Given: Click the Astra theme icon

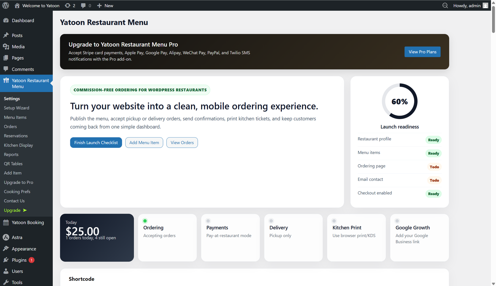Looking at the screenshot, I should click(6, 237).
